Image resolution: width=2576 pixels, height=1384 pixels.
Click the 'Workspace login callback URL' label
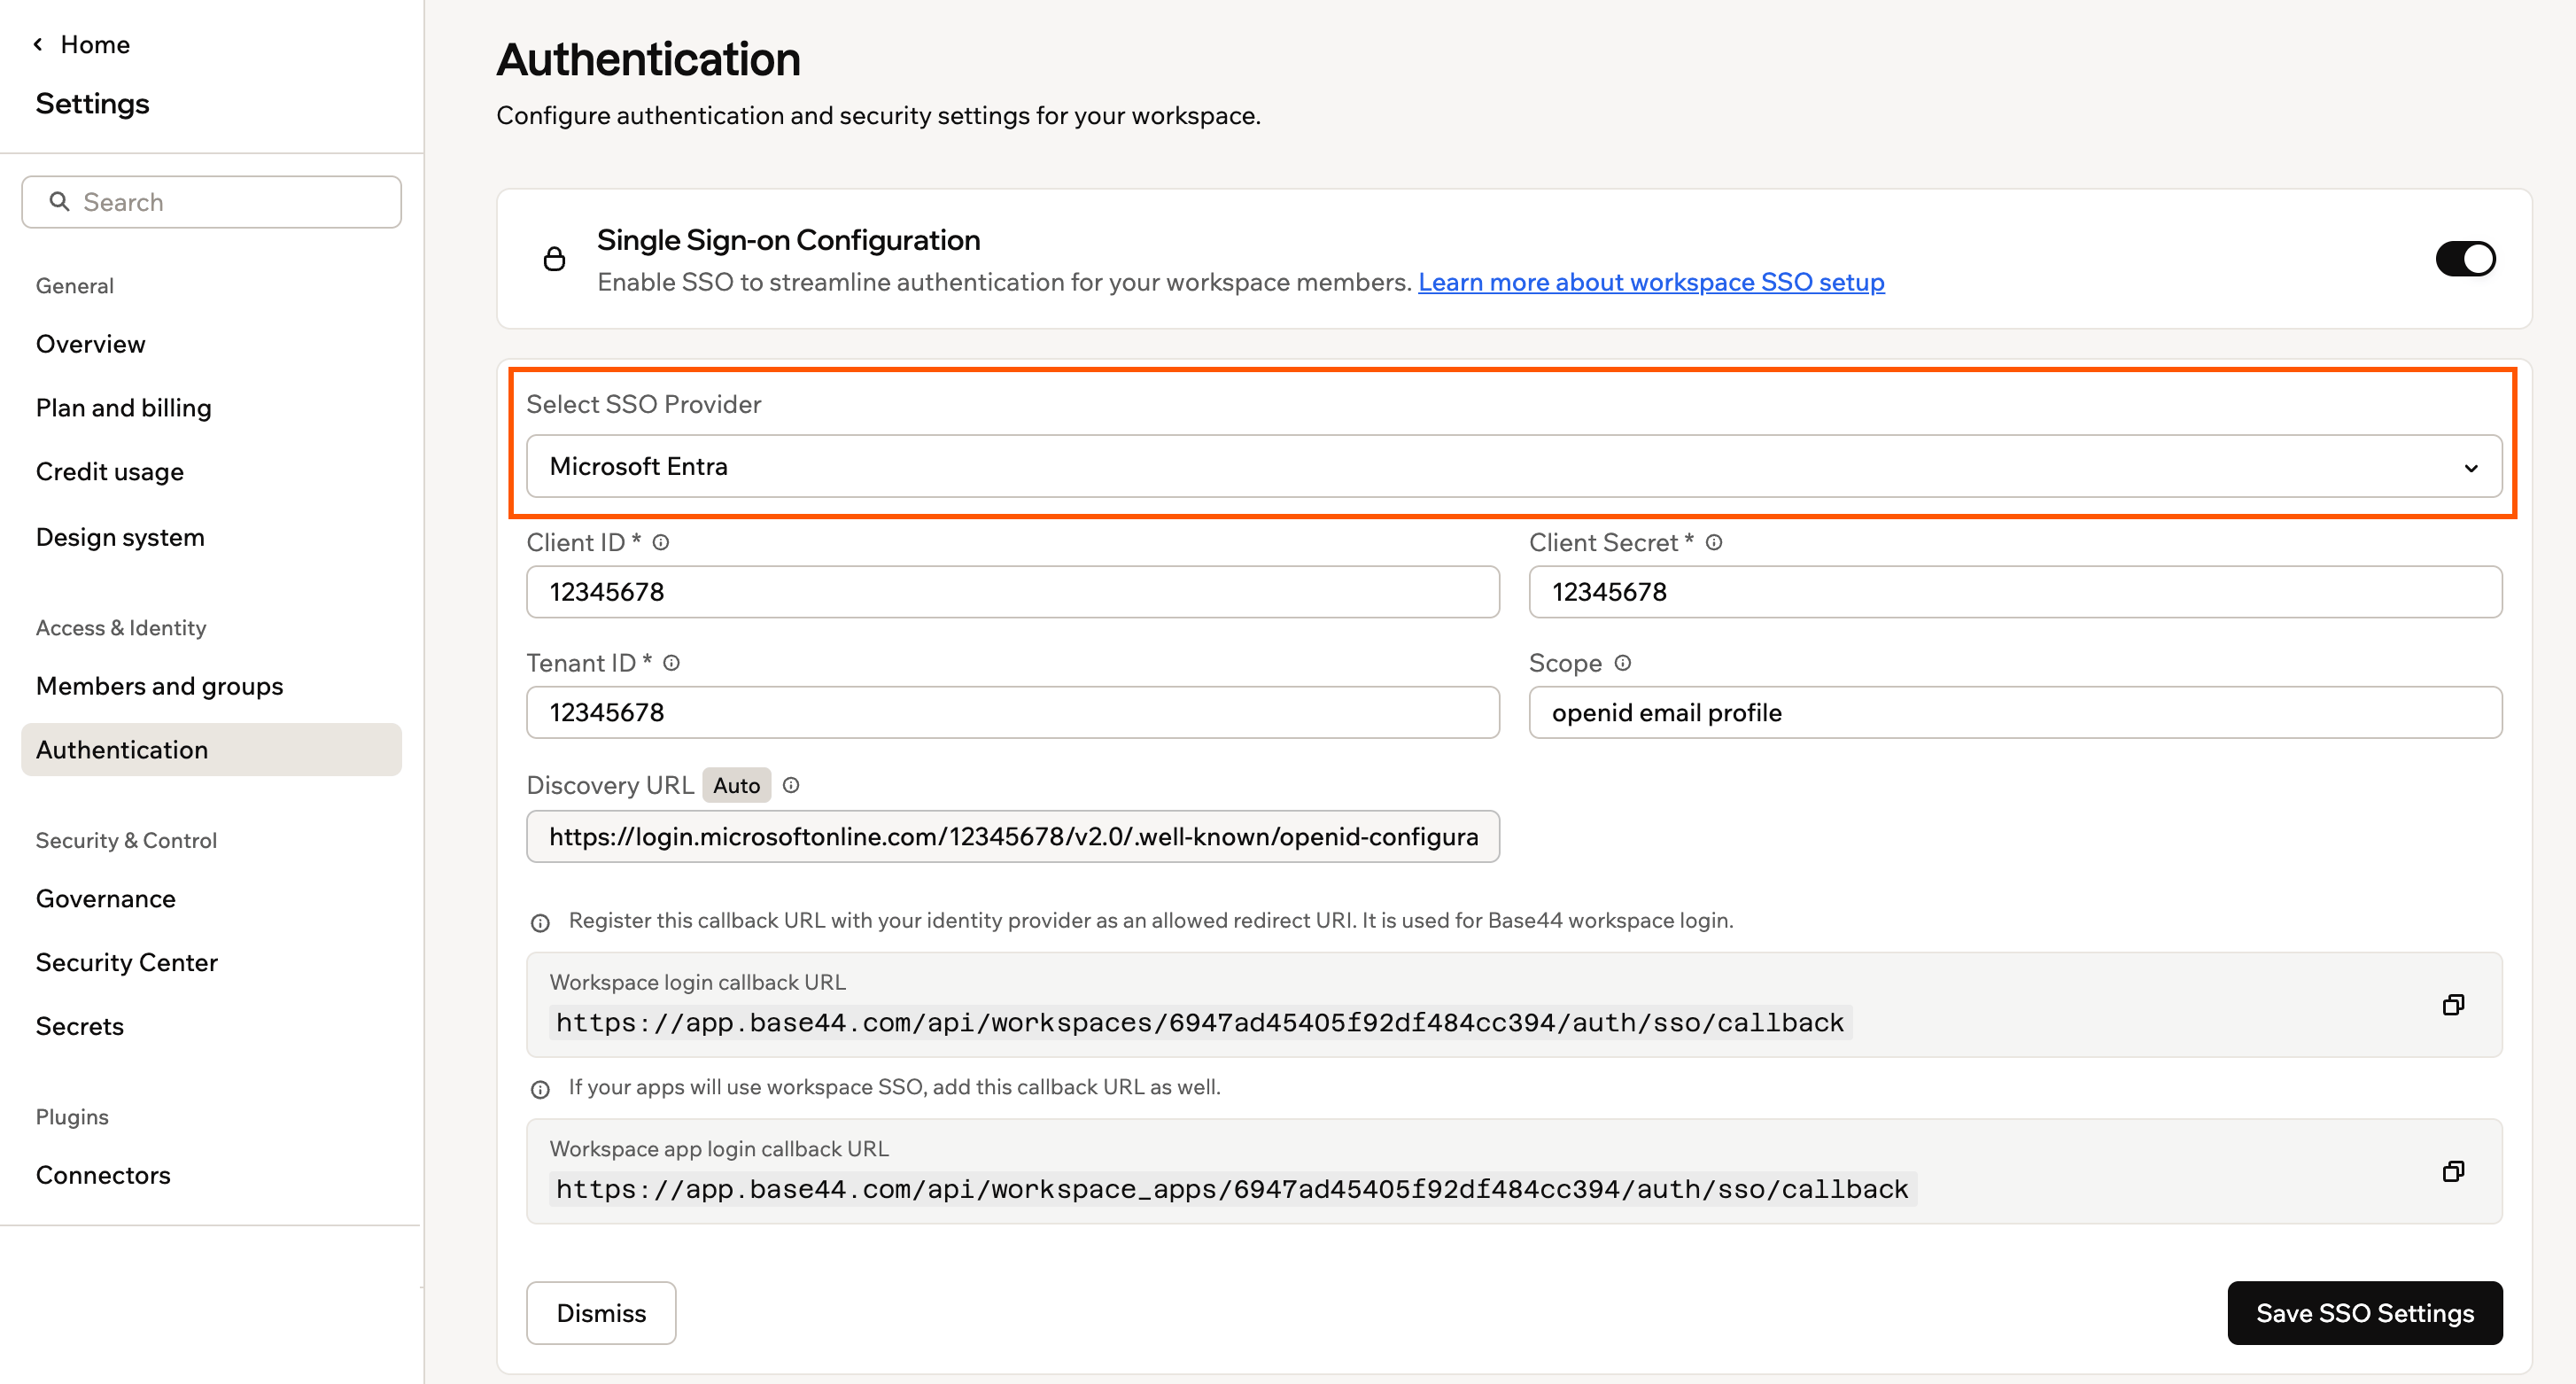698,982
